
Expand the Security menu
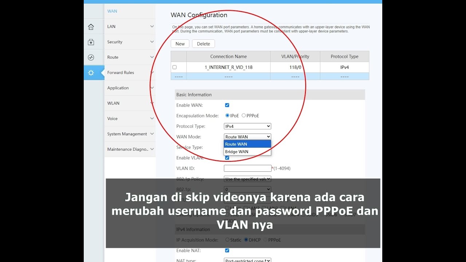tap(130, 42)
